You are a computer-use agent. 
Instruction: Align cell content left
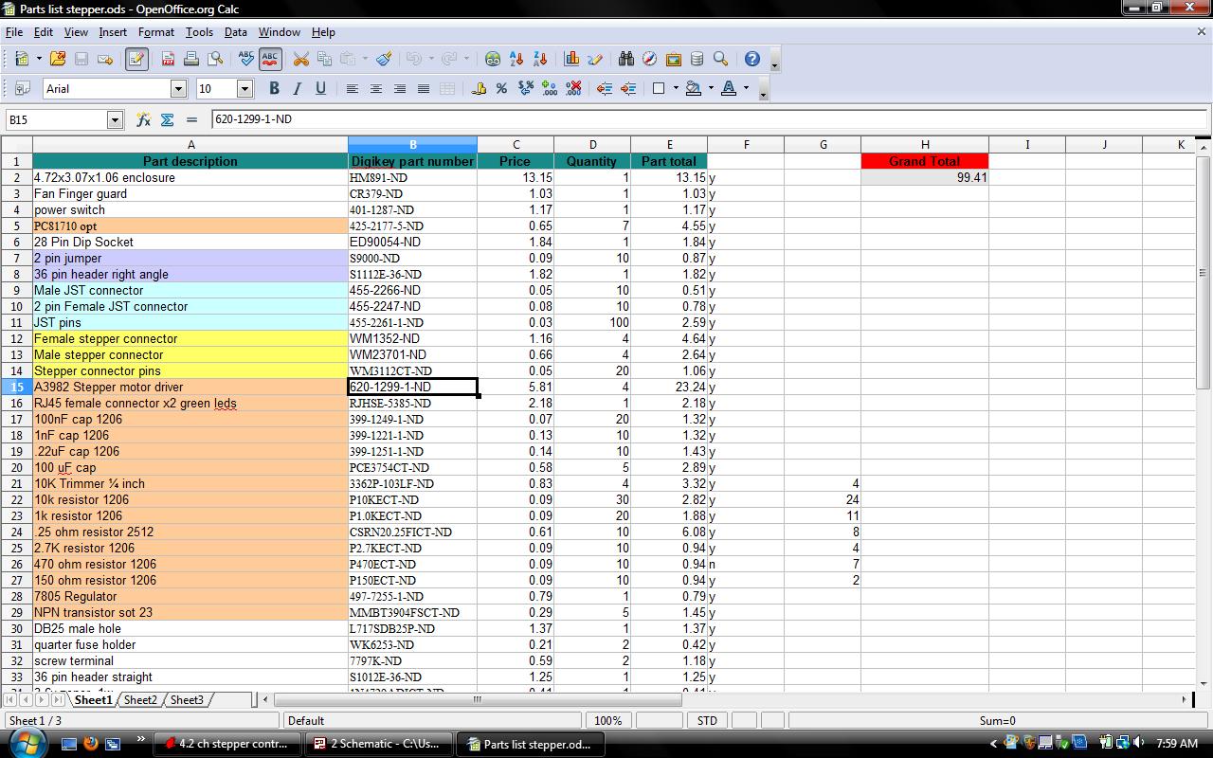353,88
